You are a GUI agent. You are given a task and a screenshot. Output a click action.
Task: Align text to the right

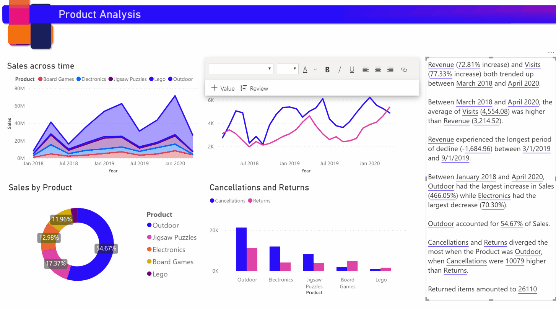390,69
